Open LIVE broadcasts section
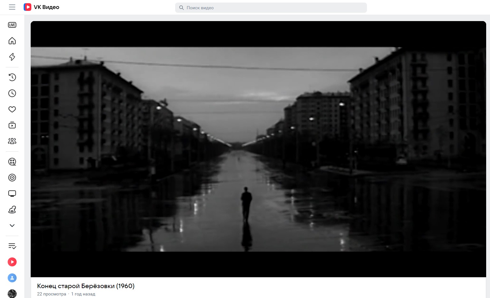 tap(12, 25)
